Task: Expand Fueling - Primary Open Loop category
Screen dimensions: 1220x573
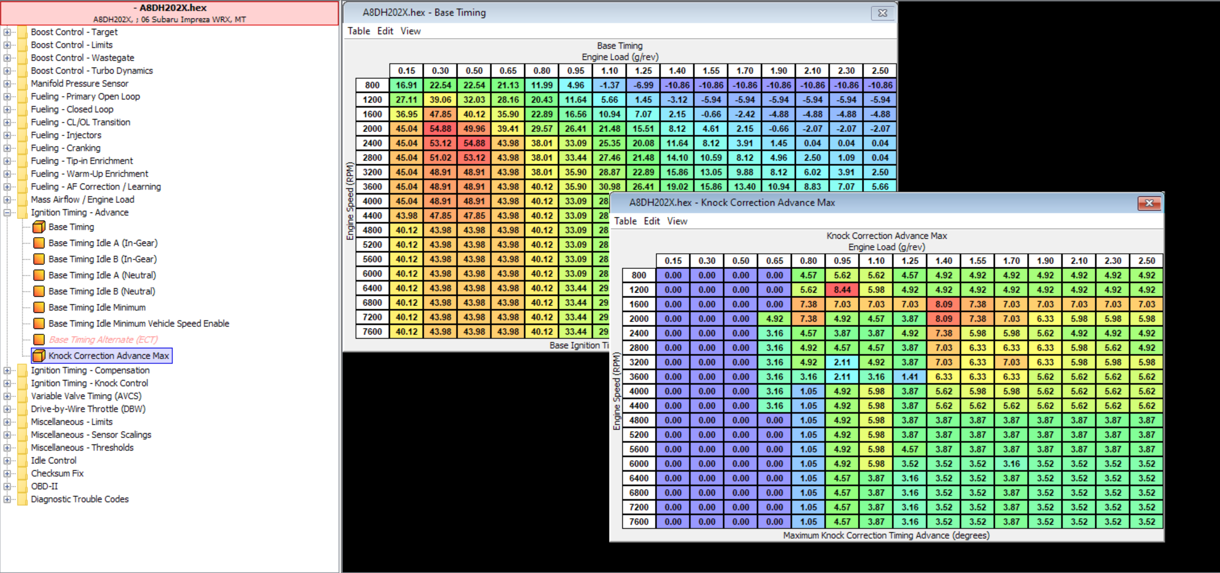Action: (x=7, y=97)
